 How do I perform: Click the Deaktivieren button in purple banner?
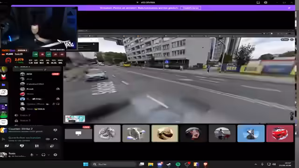pyautogui.click(x=191, y=8)
